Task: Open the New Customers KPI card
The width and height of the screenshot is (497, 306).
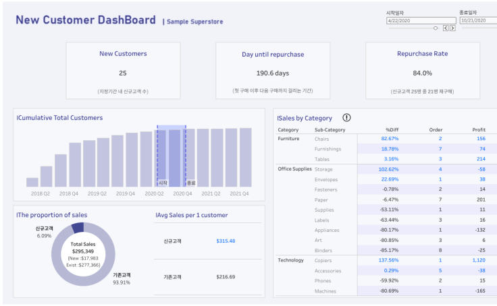Action: pyautogui.click(x=123, y=71)
